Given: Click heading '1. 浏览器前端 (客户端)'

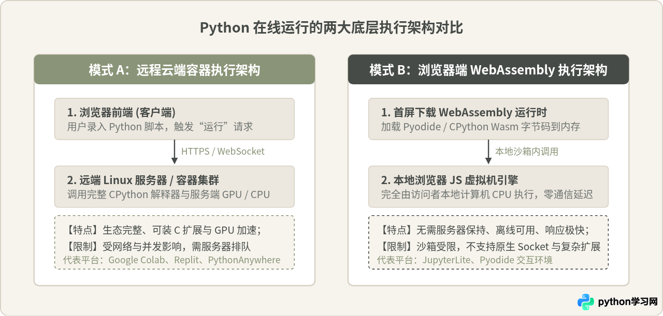Looking at the screenshot, I should [x=122, y=113].
